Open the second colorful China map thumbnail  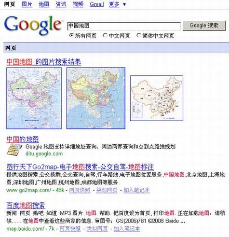pyautogui.click(x=96, y=98)
